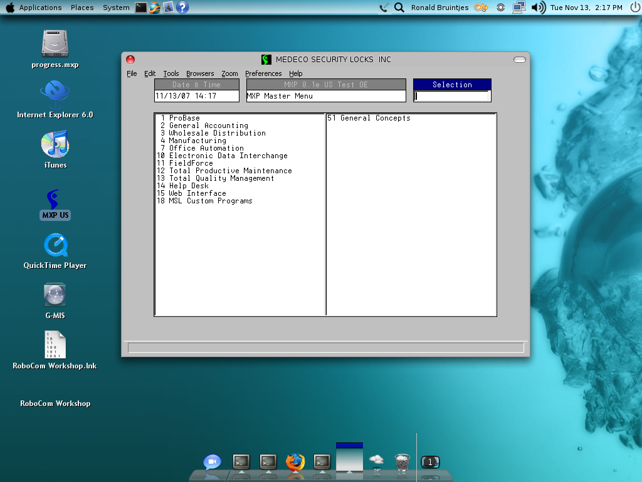Click the workspace switcher numbered 1
The image size is (642, 482).
point(430,463)
